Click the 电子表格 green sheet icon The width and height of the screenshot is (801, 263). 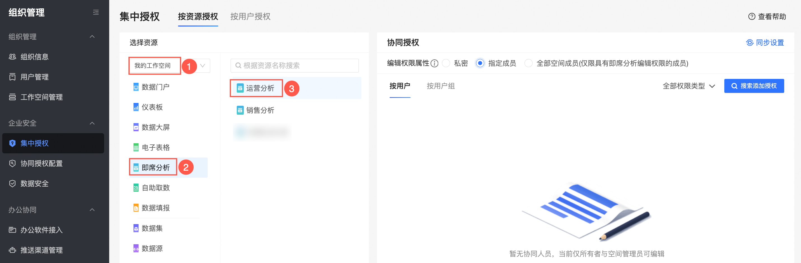(136, 148)
